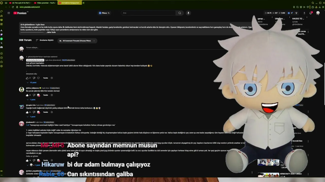Expand '10 yanıt' replies

(x=32, y=82)
